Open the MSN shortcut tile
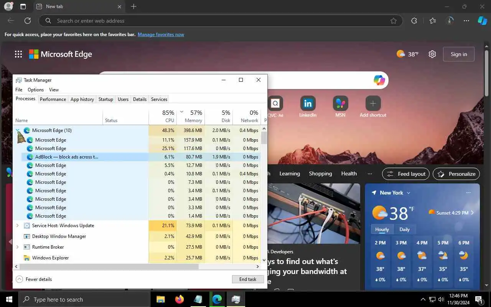 coord(340,107)
